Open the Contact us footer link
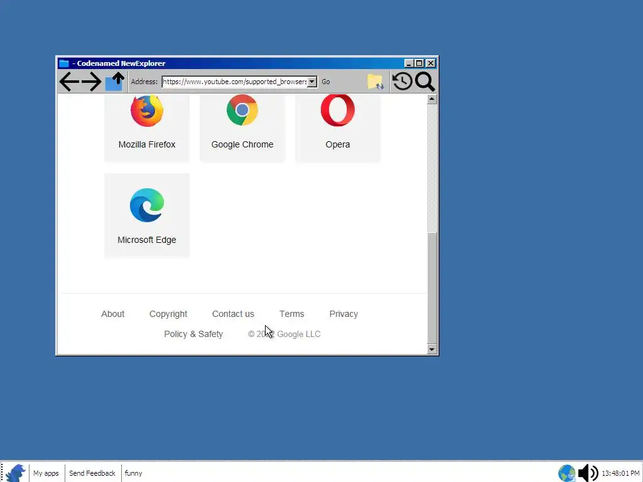Screen dimensions: 643x482 [x=233, y=314]
